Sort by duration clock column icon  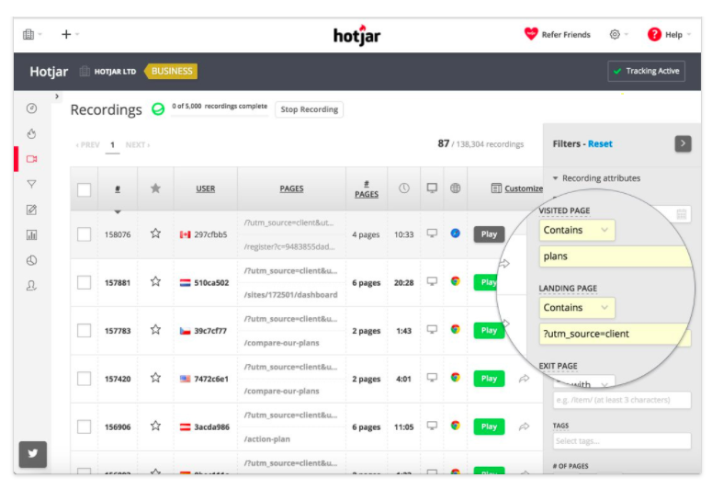point(403,188)
